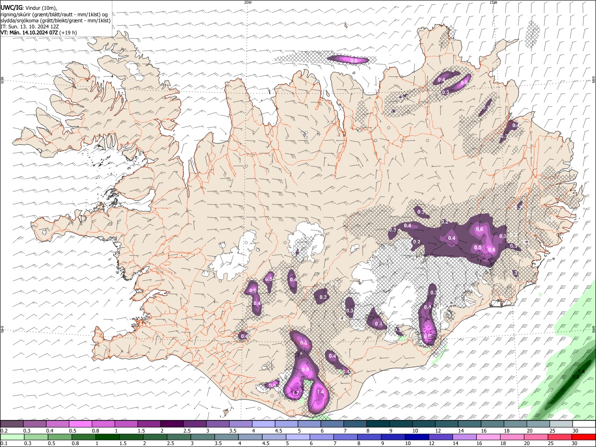Click the 1.4 value in the green rain band
This screenshot has width=596, height=447.
[581, 371]
